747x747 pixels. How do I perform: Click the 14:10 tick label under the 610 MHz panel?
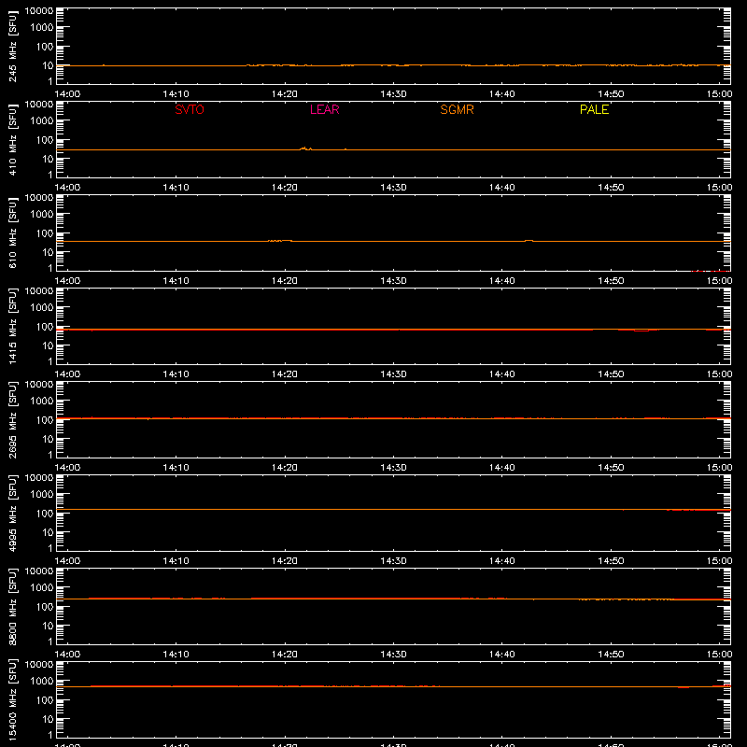click(x=176, y=281)
